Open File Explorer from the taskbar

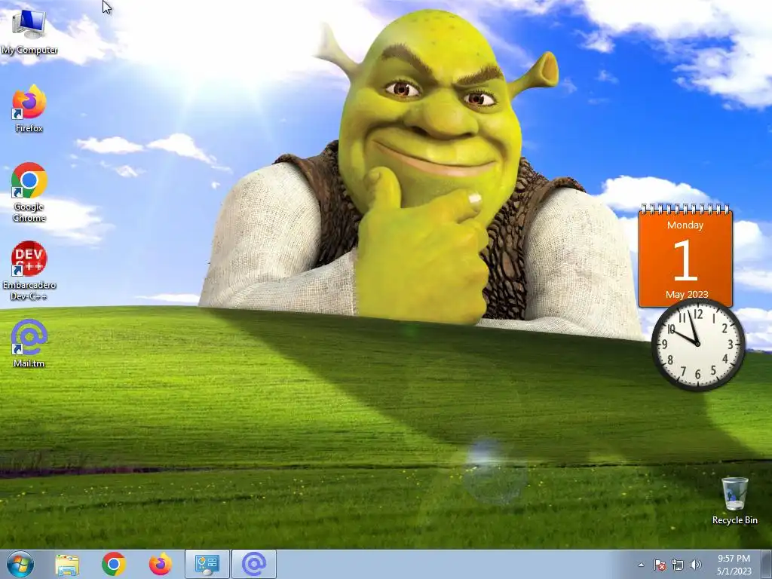[67, 565]
